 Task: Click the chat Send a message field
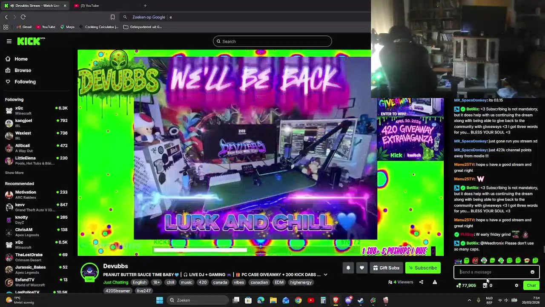pos(496,272)
